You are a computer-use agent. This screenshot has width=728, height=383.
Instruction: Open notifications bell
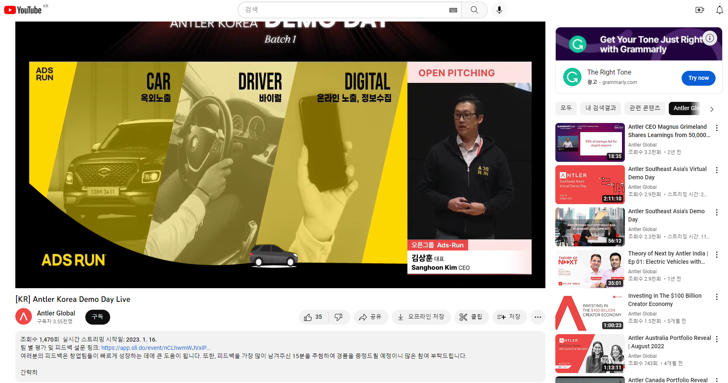coord(720,10)
